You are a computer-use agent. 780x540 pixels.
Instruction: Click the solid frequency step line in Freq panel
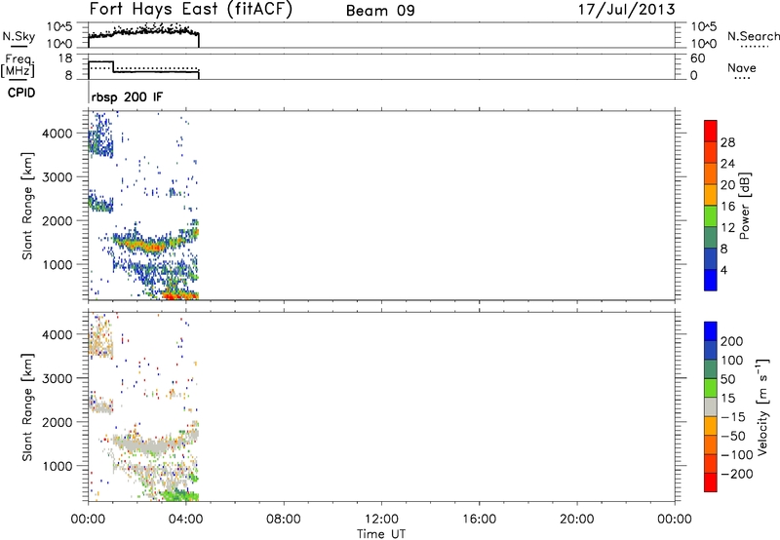point(143,71)
